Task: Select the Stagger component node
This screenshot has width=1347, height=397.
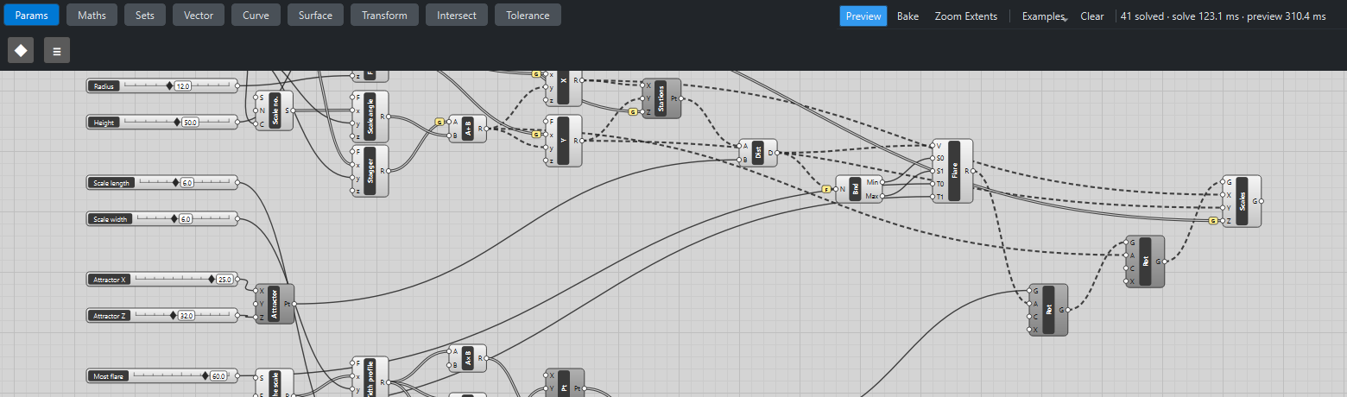Action: (371, 171)
